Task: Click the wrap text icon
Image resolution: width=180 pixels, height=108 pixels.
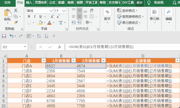Action: pyautogui.click(x=92, y=11)
